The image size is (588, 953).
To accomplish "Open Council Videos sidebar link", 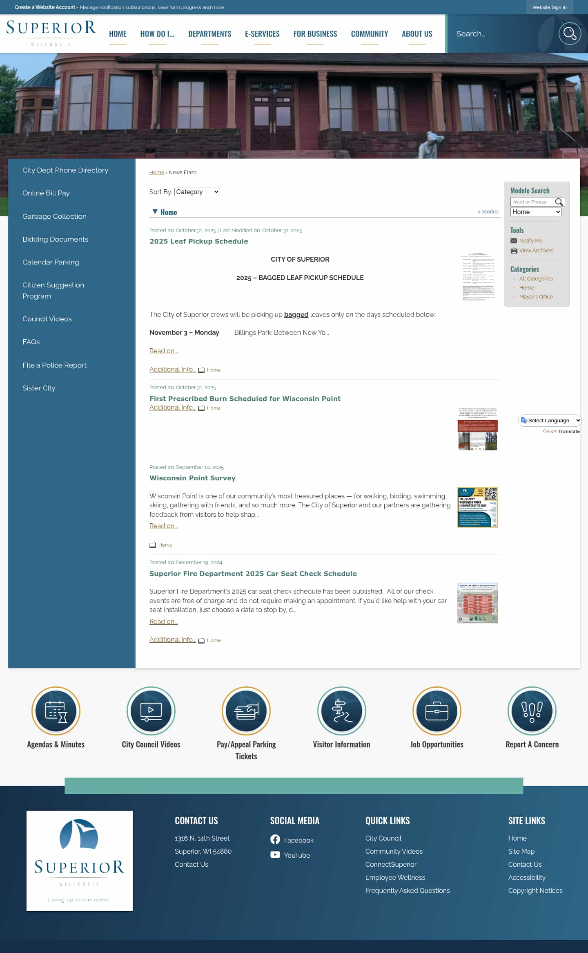I will click(x=47, y=319).
